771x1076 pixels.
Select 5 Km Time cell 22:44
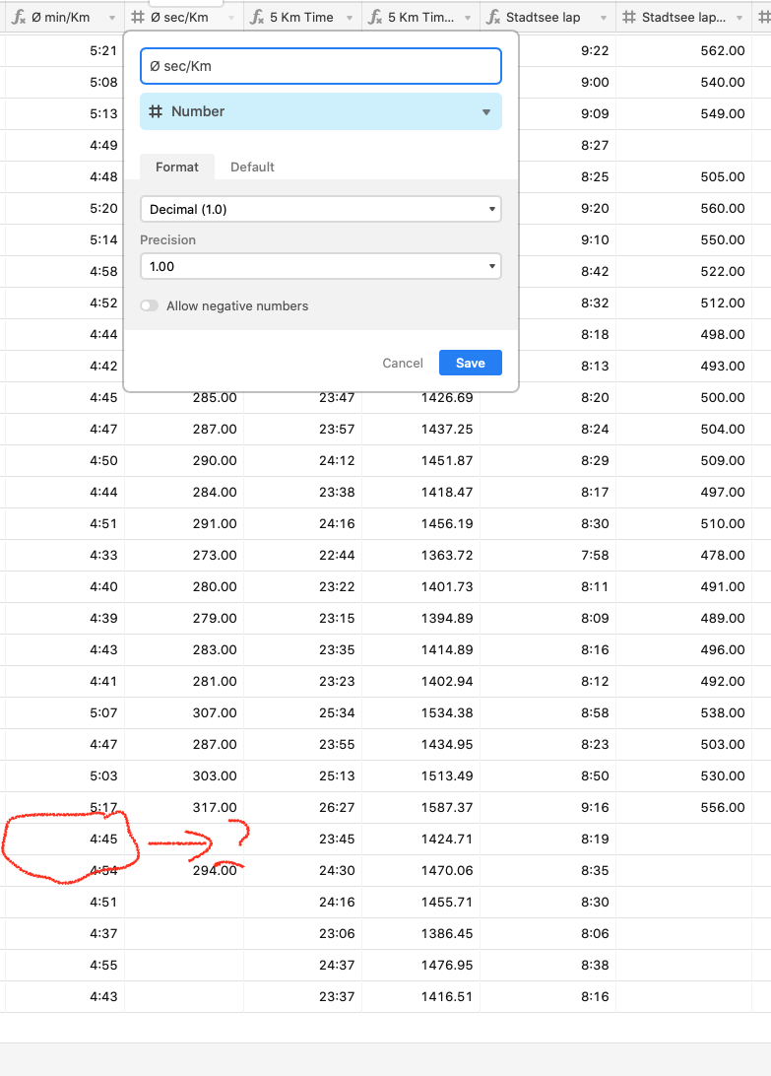click(x=302, y=555)
